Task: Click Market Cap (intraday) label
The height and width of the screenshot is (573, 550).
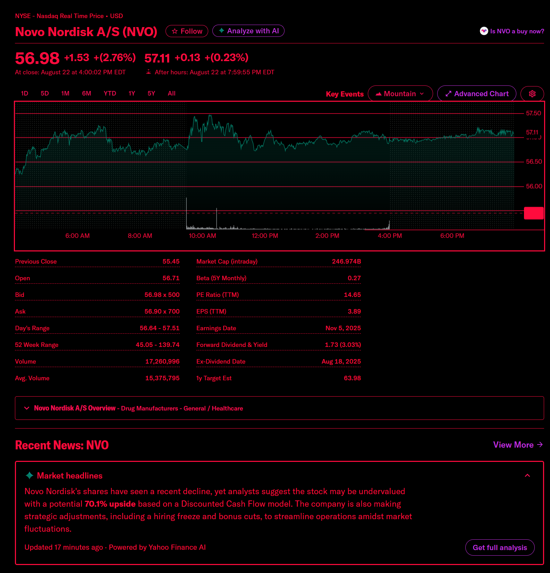Action: (227, 261)
